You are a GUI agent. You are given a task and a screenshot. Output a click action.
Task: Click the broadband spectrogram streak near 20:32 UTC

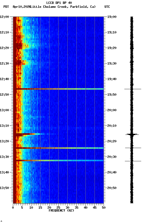click(x=58, y=160)
